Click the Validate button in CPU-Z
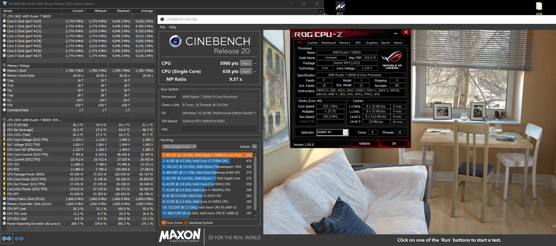 (x=365, y=143)
